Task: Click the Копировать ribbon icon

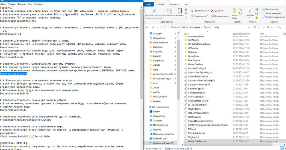Action: coord(170,11)
